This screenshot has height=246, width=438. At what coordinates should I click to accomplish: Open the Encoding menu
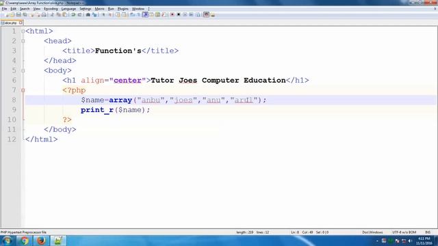tap(51, 9)
